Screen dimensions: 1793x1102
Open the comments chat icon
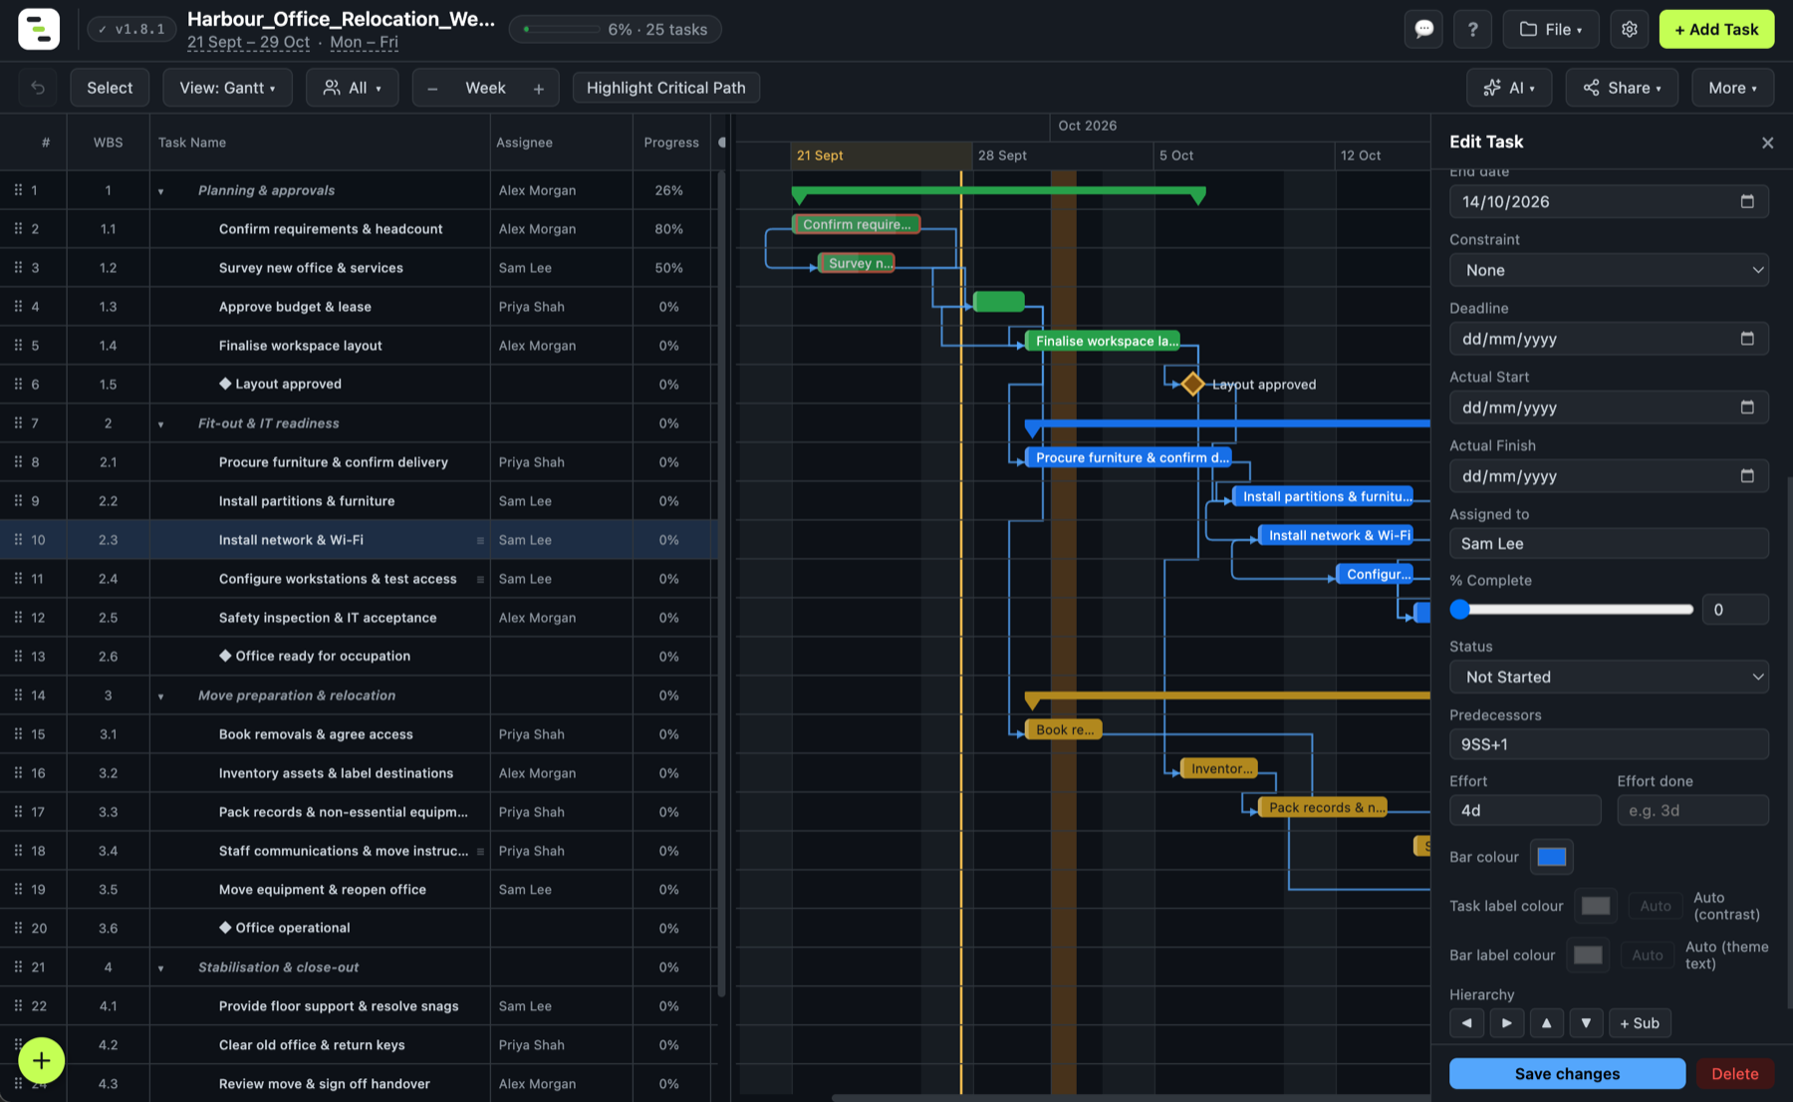[1424, 29]
